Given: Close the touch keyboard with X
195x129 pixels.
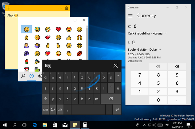Looking at the screenshot, I should [x=115, y=66].
